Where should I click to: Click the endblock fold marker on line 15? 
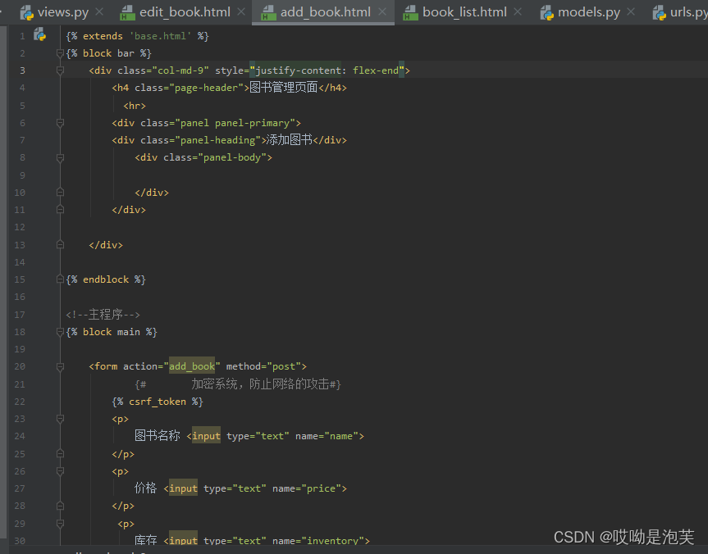click(x=60, y=279)
